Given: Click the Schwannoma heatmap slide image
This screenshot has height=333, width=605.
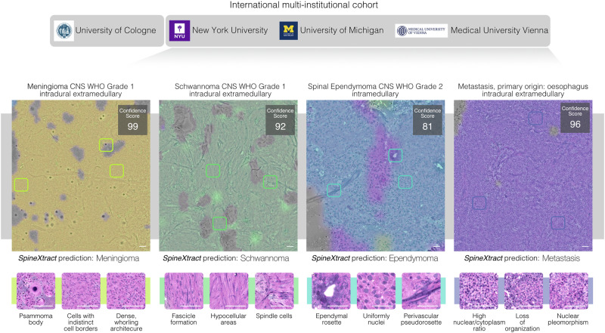Looking at the screenshot, I should point(228,176).
